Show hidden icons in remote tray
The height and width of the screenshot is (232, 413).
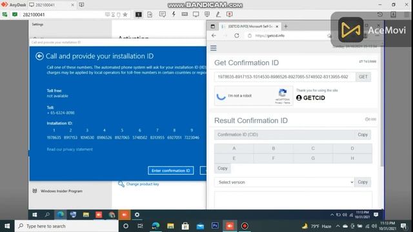(332, 215)
